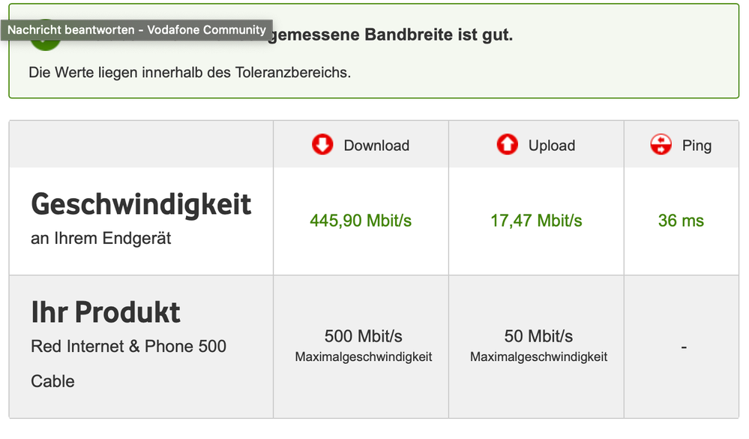Click the 'Ihr Produkt' row heading
Screen dimensions: 749x439
pos(106,312)
